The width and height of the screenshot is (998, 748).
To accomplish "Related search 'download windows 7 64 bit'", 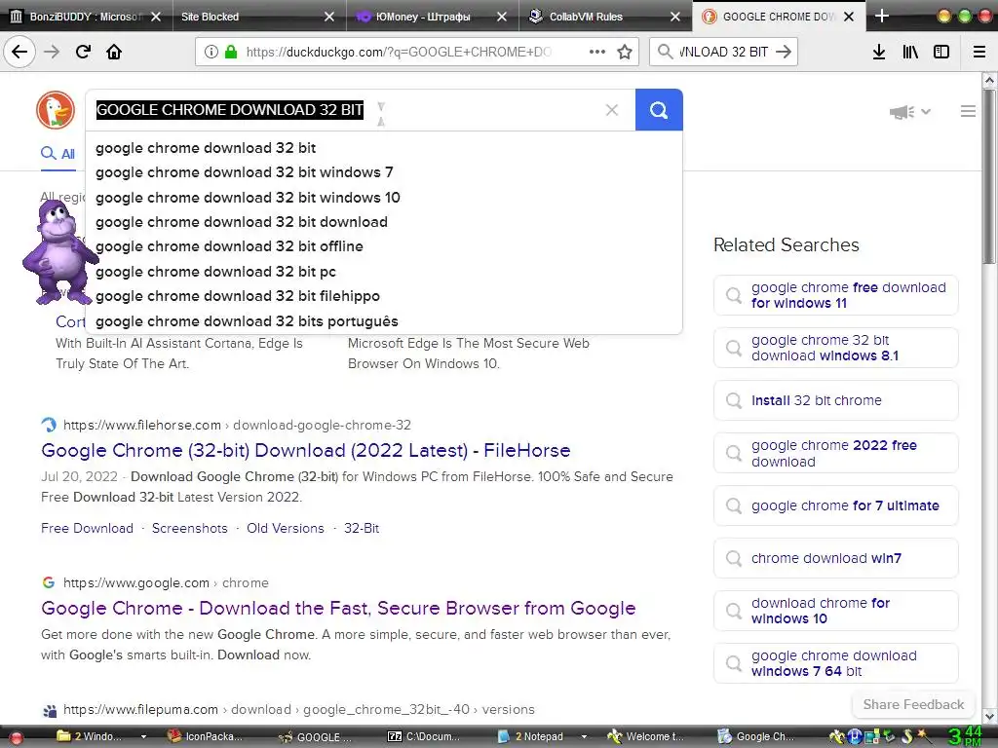I will point(835,663).
